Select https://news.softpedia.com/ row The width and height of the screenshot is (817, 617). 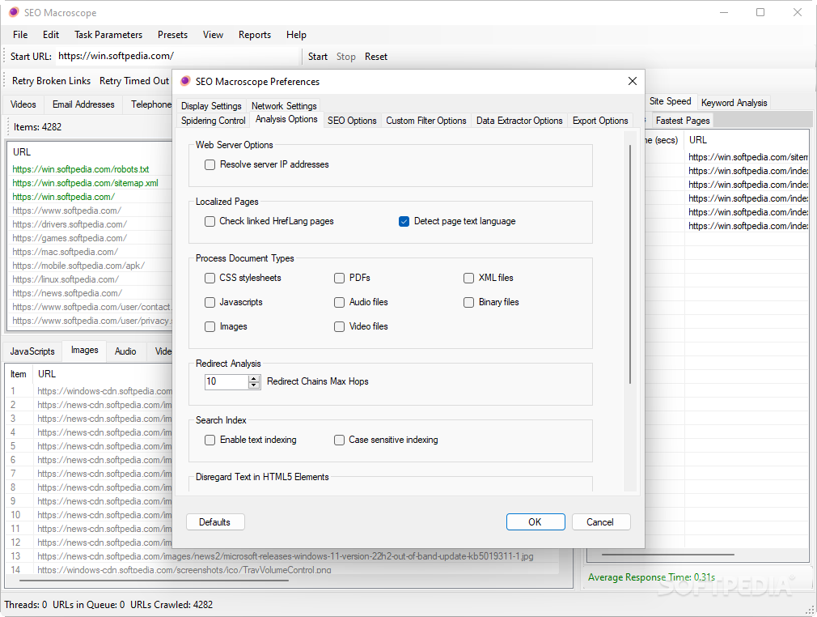67,293
